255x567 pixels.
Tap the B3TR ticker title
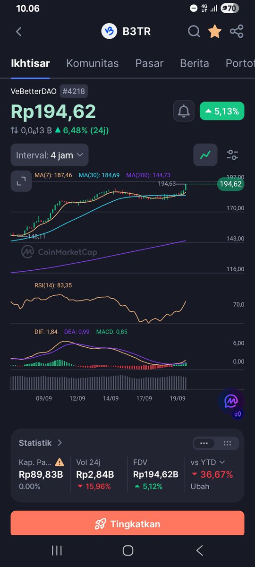pos(136,32)
